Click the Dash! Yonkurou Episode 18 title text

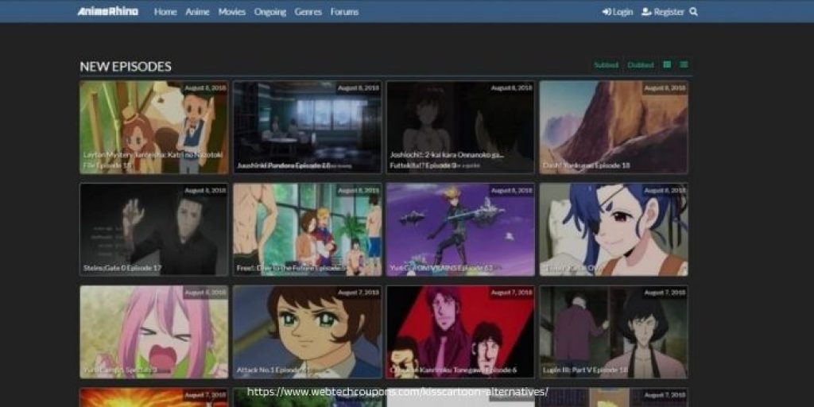pos(586,165)
